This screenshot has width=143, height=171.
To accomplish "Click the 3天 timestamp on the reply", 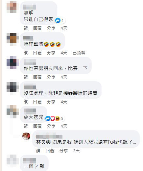I will tap(76, 151).
